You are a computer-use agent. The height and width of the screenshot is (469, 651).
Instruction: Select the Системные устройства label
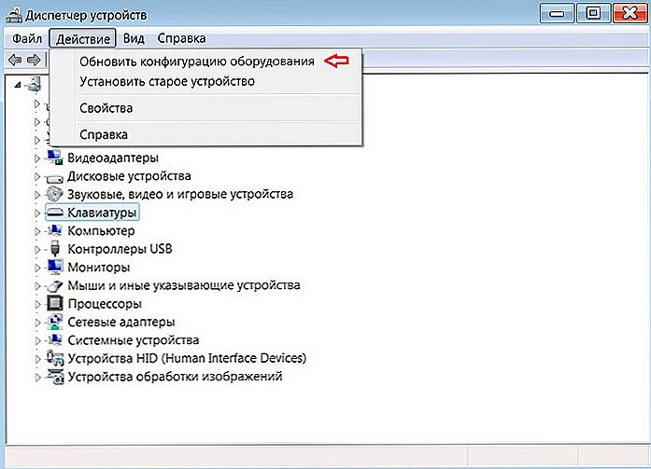point(134,340)
